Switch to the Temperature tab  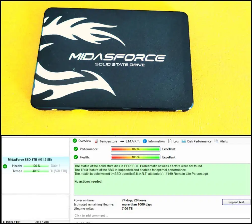(106, 141)
